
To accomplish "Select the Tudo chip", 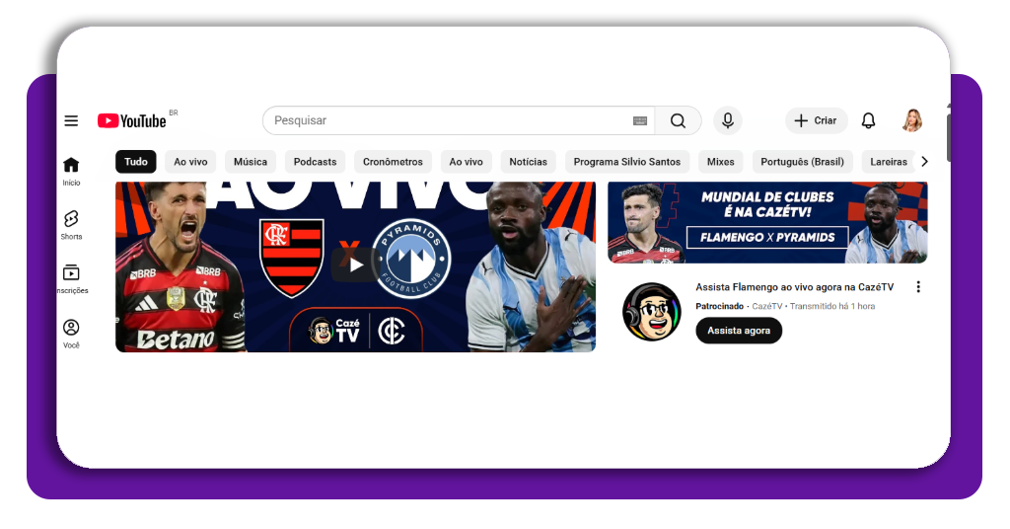I will [136, 162].
